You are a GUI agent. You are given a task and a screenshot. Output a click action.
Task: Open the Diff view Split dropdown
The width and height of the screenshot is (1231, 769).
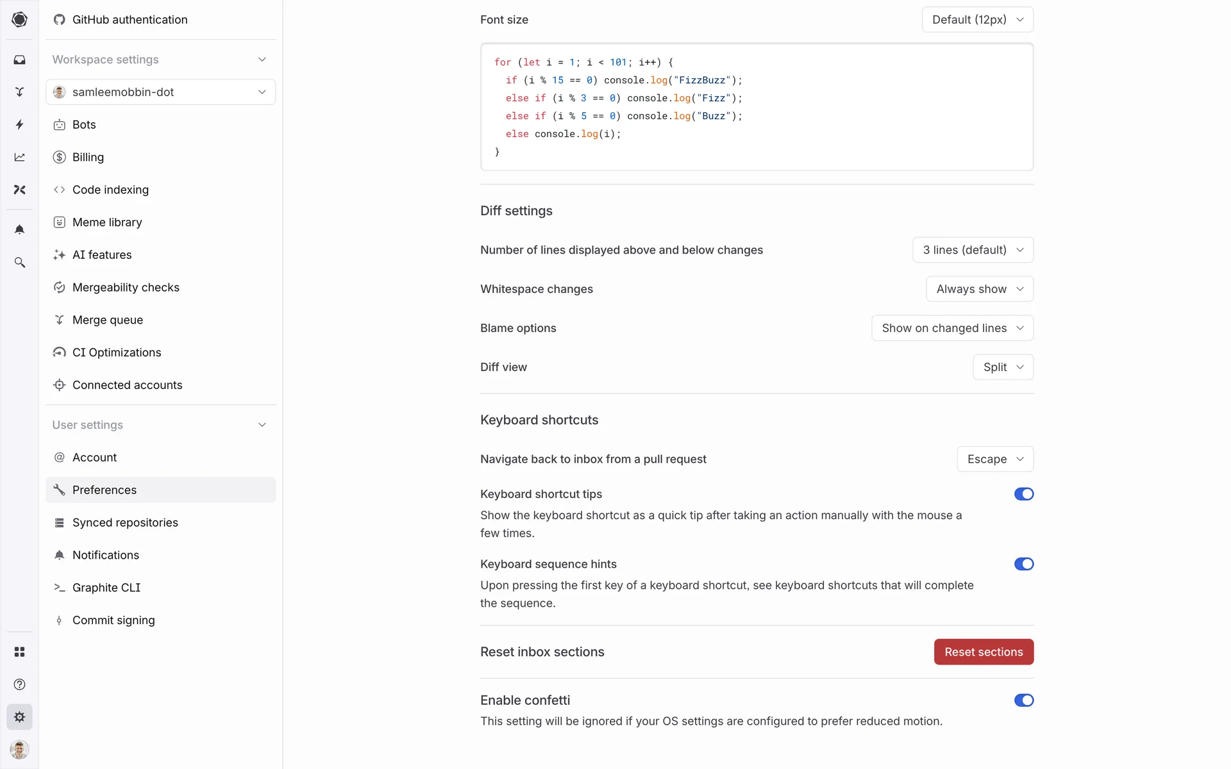point(1003,367)
